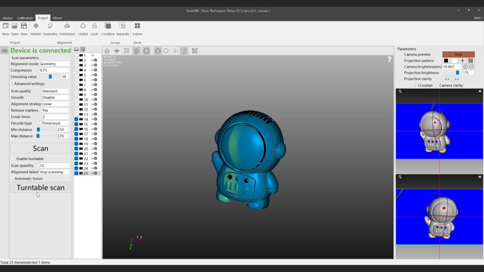Select the lasso selection icon in viewport toolbar
The height and width of the screenshot is (272, 484).
click(158, 51)
